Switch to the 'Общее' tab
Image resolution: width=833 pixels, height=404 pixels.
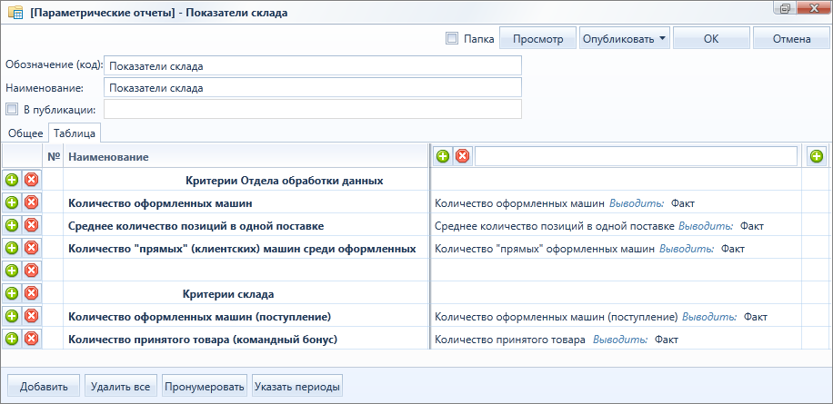click(25, 133)
